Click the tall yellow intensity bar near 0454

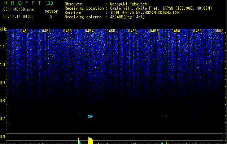tap(91, 140)
